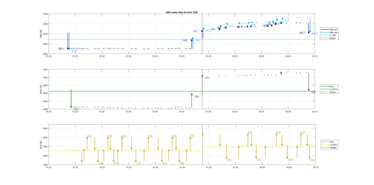Click the "637" roll data label
Screen dimensions: 374x185
pyautogui.click(x=192, y=136)
